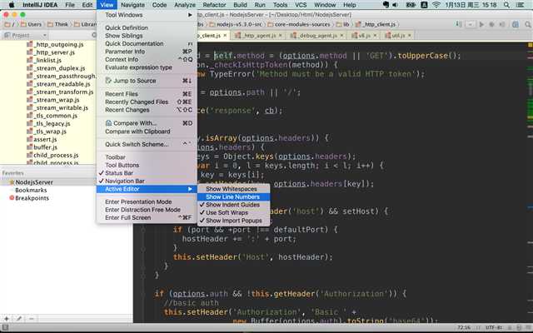Open the Navigate menu in menu bar
The image size is (533, 333).
132,5
